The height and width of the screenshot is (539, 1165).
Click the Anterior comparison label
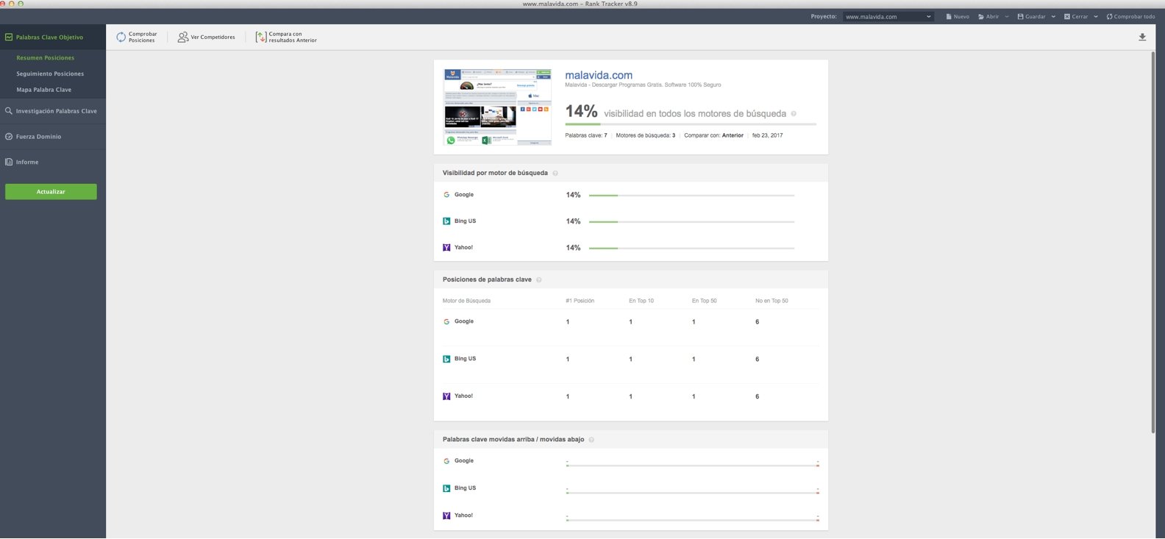pyautogui.click(x=733, y=135)
